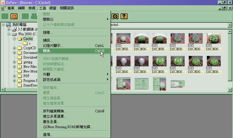This screenshot has width=233, height=138.
Task: Click the thumbnail pane vertical scrollbar thumb
Action: pos(230,57)
